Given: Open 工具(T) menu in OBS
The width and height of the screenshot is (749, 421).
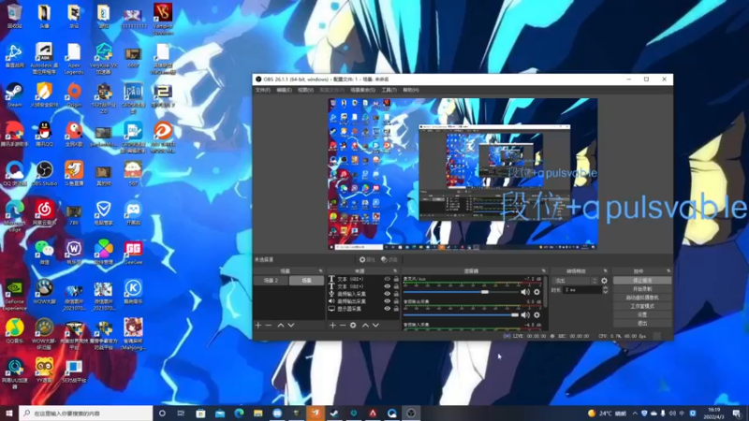Looking at the screenshot, I should click(x=389, y=90).
